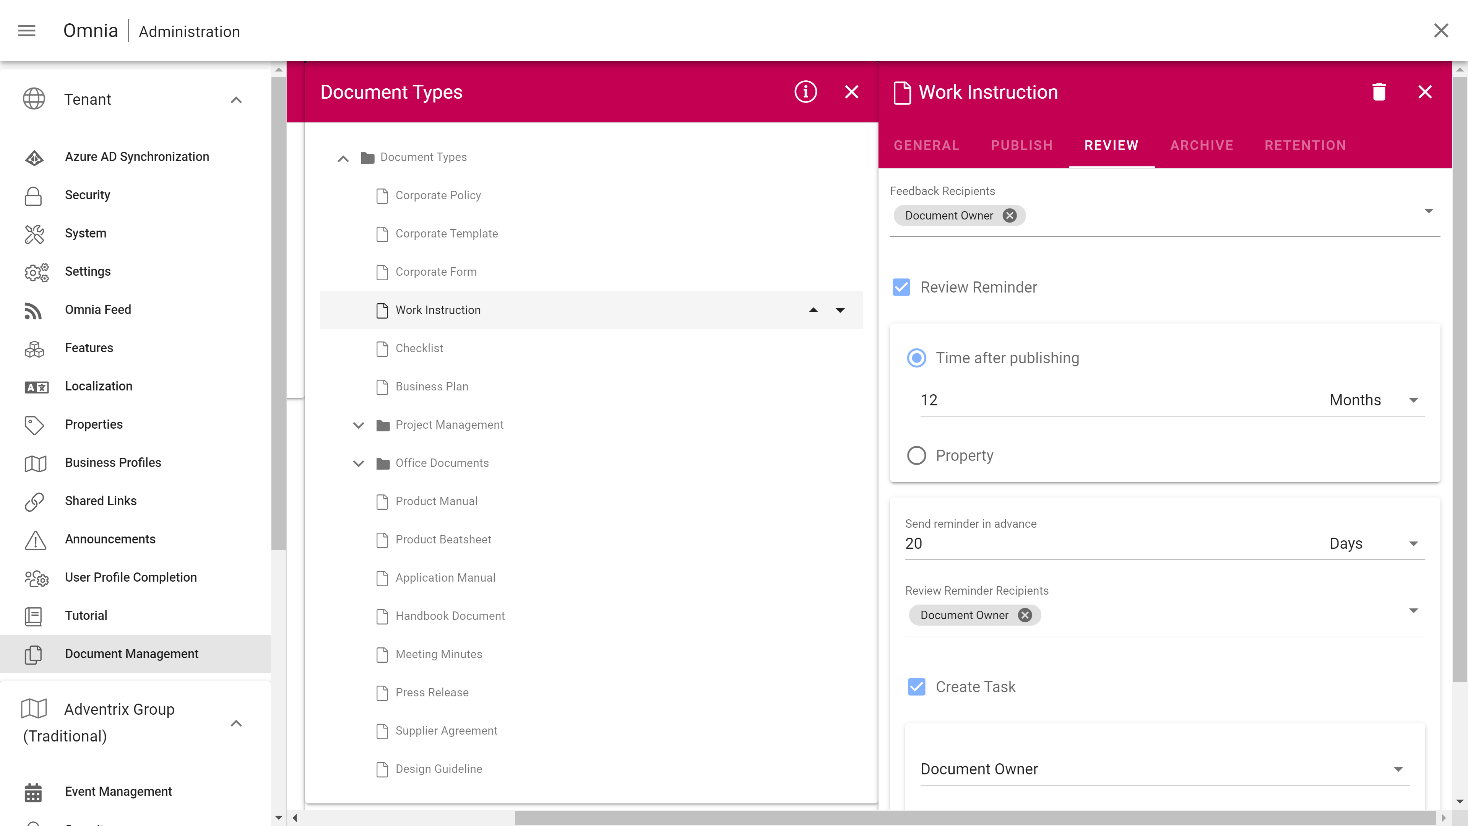Collapse the Tenant section
The image size is (1468, 826).
[x=236, y=100]
